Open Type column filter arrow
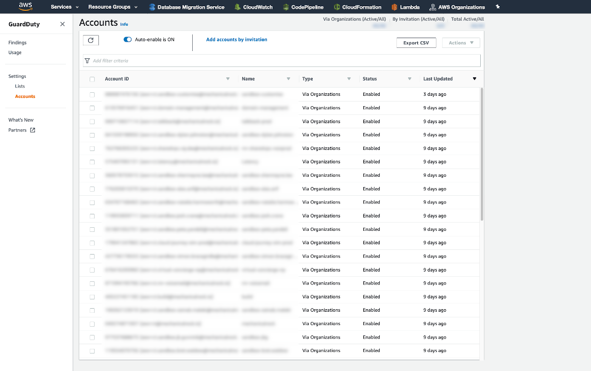 [x=349, y=79]
